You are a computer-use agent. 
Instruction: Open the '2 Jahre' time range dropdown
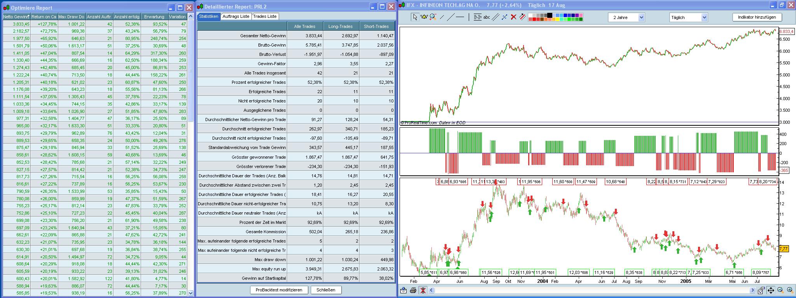pyautogui.click(x=626, y=17)
